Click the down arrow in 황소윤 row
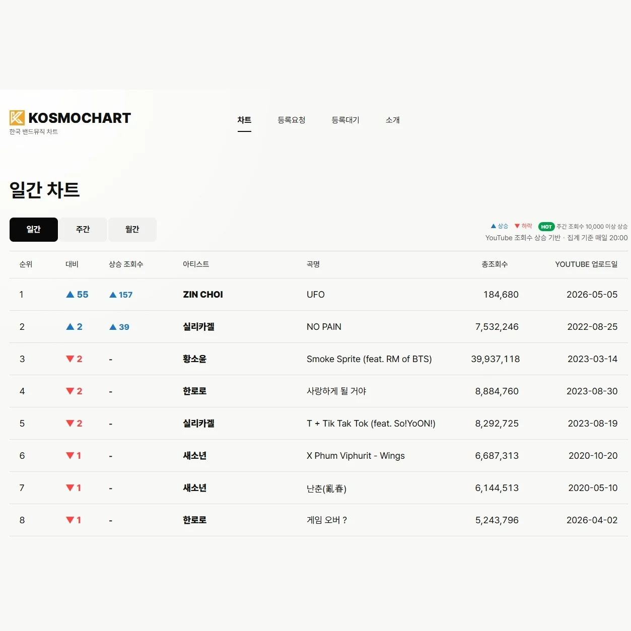The image size is (631, 631). click(70, 359)
